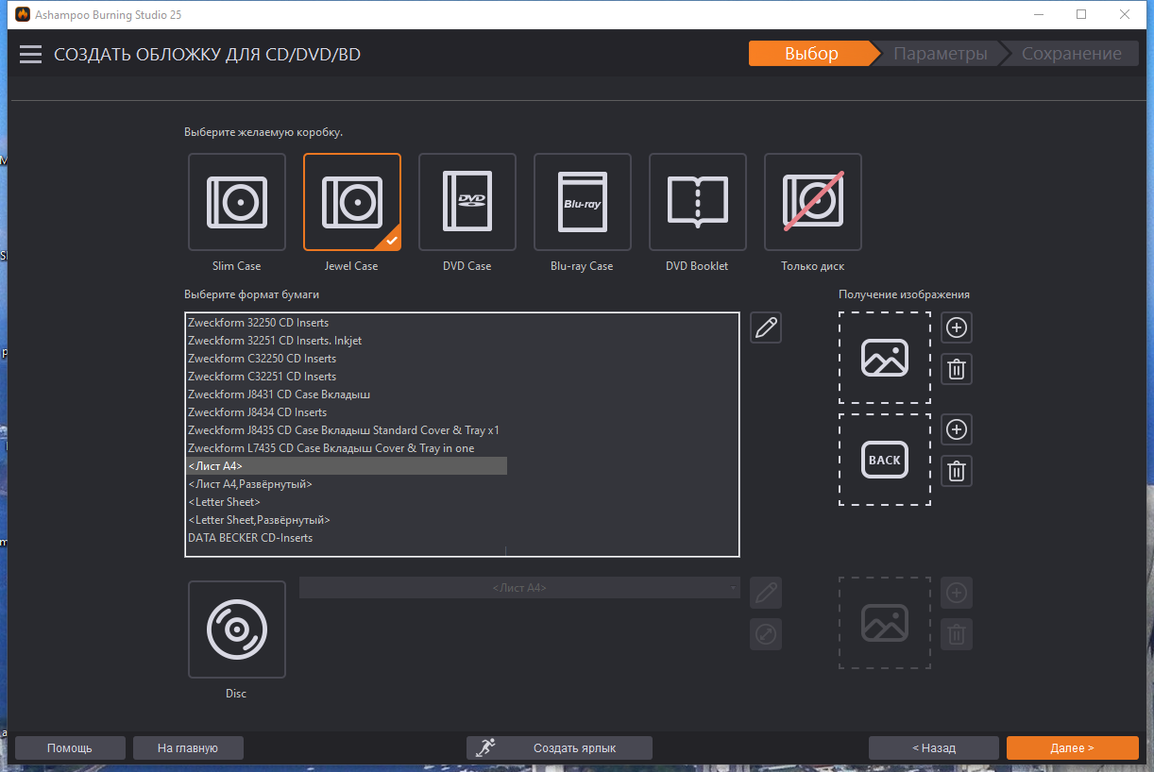Go to the Сохранение step tab

click(1072, 54)
